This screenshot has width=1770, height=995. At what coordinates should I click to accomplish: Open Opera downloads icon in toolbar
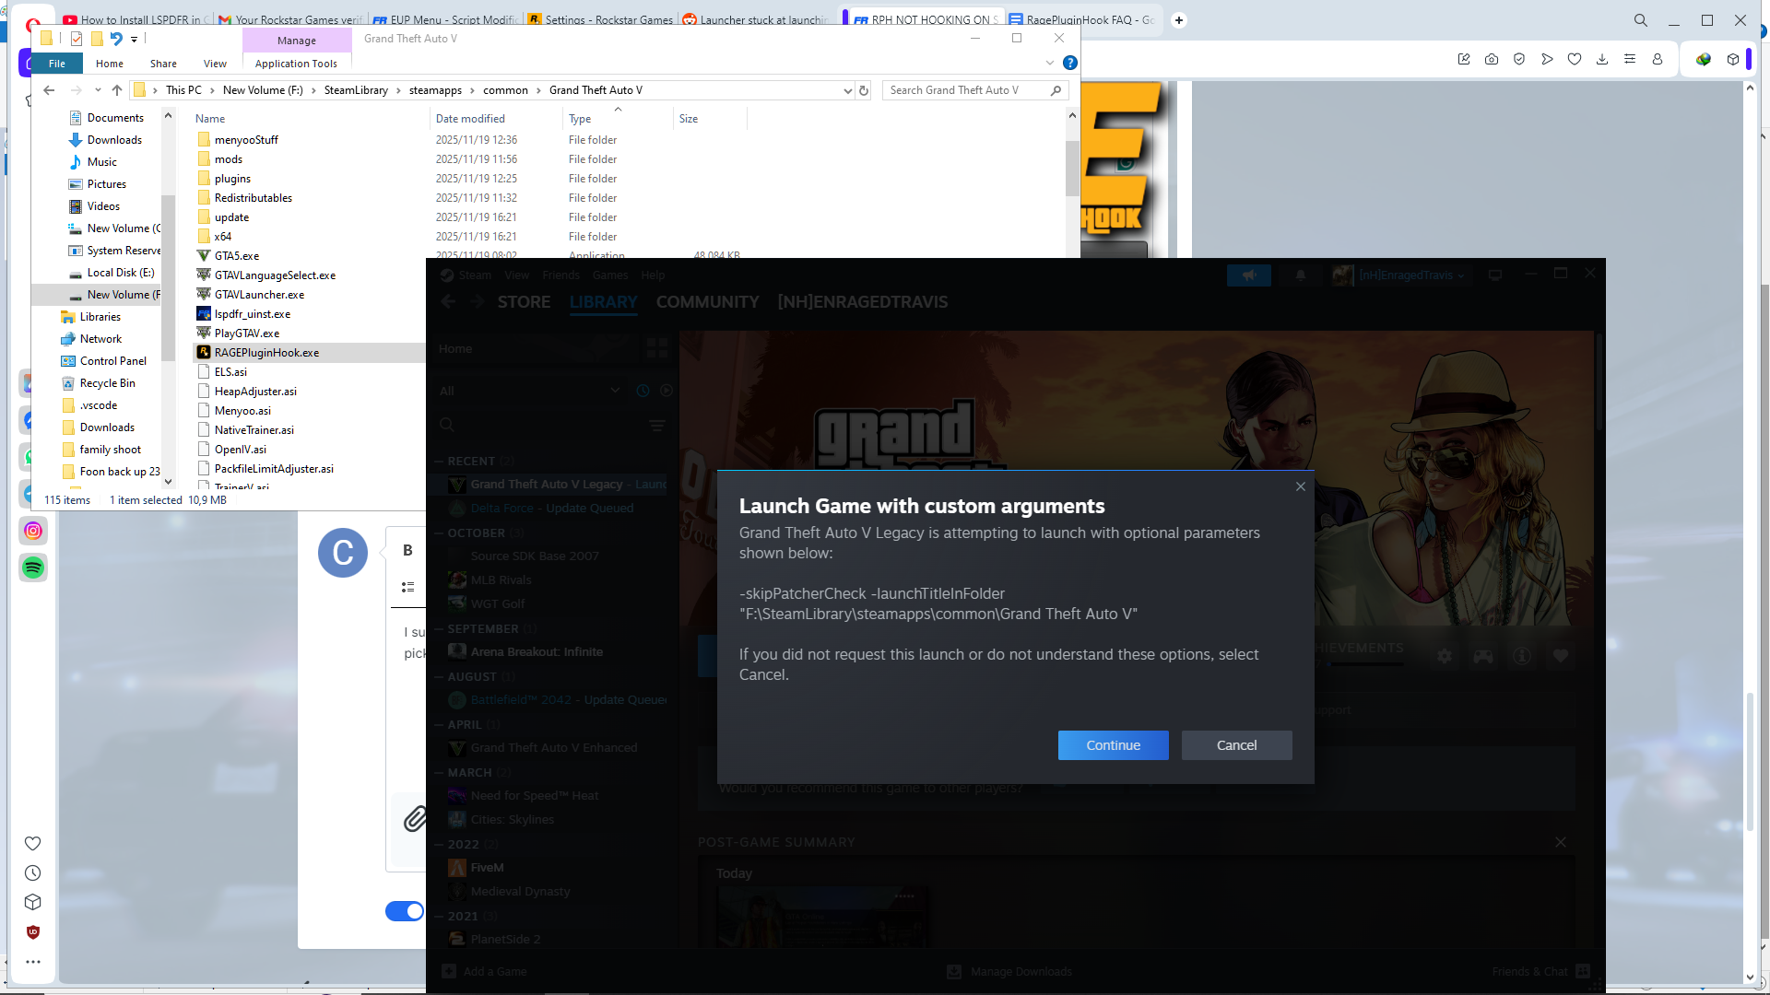pos(1602,59)
